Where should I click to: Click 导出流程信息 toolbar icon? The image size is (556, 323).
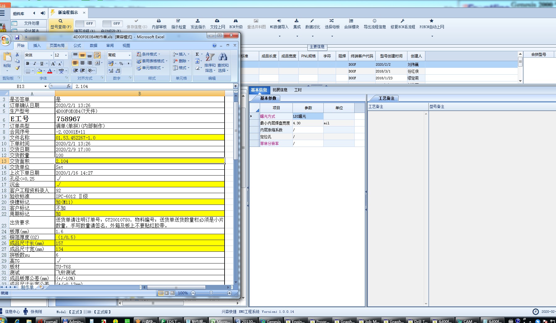pos(375,24)
